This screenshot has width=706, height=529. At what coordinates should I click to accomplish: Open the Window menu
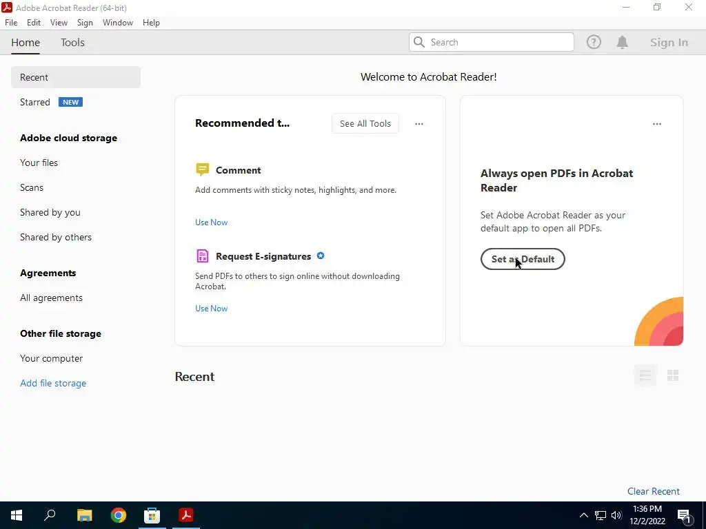117,23
